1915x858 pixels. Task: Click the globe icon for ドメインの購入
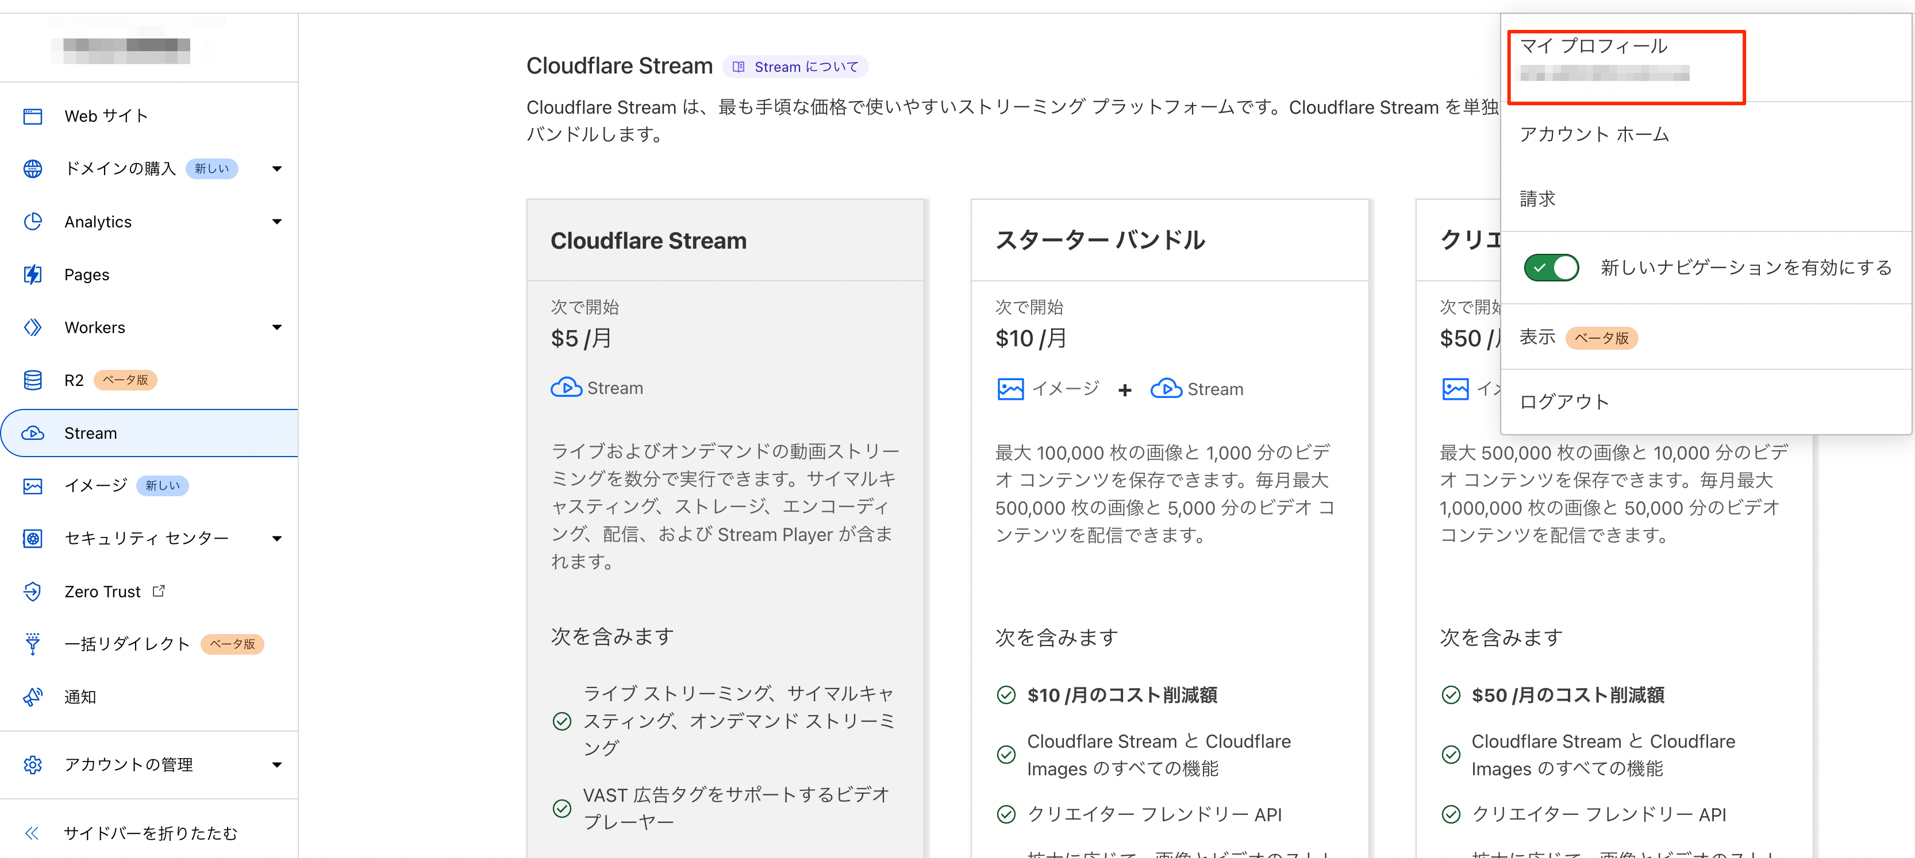(33, 169)
